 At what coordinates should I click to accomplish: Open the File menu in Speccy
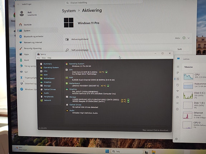coord(38,58)
